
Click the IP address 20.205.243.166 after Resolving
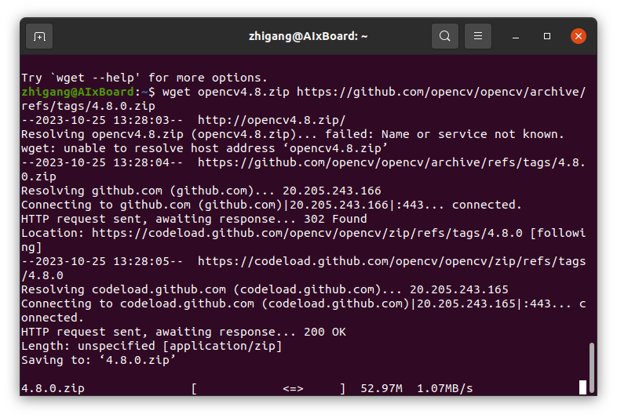click(332, 191)
